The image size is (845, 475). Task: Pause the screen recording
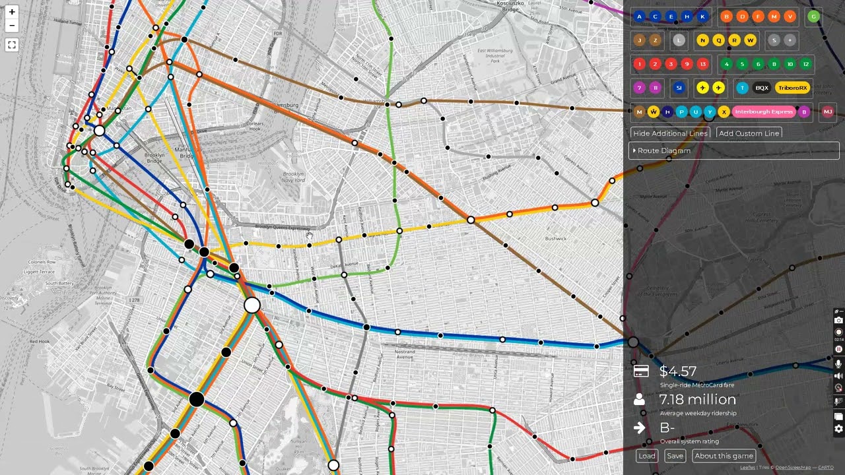coord(838,349)
